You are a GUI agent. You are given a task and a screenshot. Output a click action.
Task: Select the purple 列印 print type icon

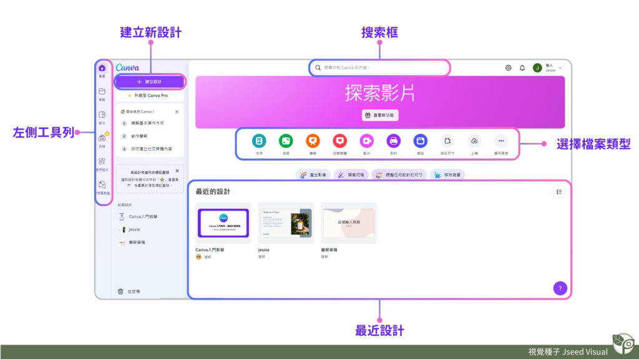[x=393, y=141]
